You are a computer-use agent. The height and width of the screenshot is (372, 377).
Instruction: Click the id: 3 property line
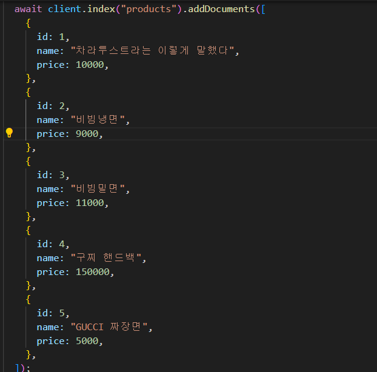[x=53, y=175]
